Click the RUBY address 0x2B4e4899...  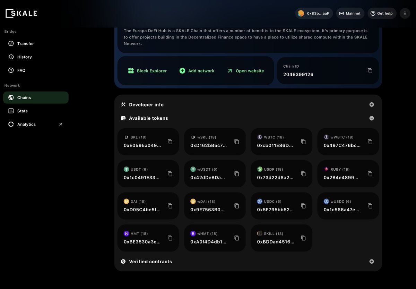click(x=341, y=178)
